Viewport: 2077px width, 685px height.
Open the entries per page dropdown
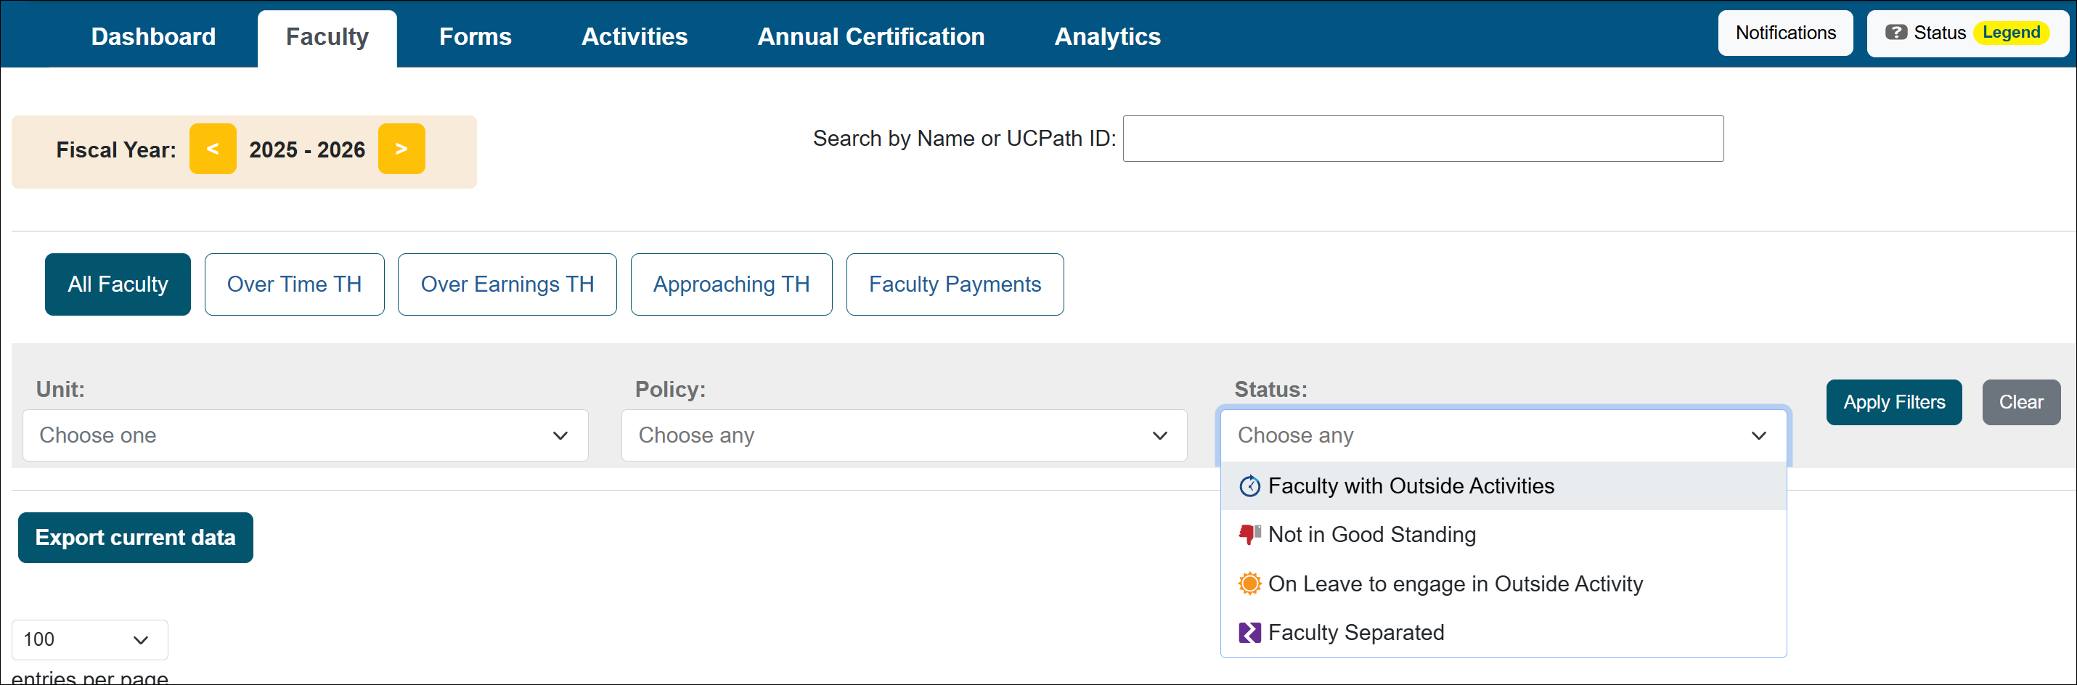pos(89,639)
